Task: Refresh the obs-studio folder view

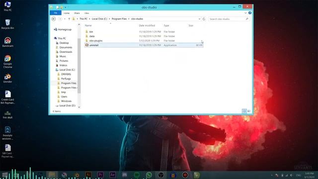Action: tap(204, 19)
